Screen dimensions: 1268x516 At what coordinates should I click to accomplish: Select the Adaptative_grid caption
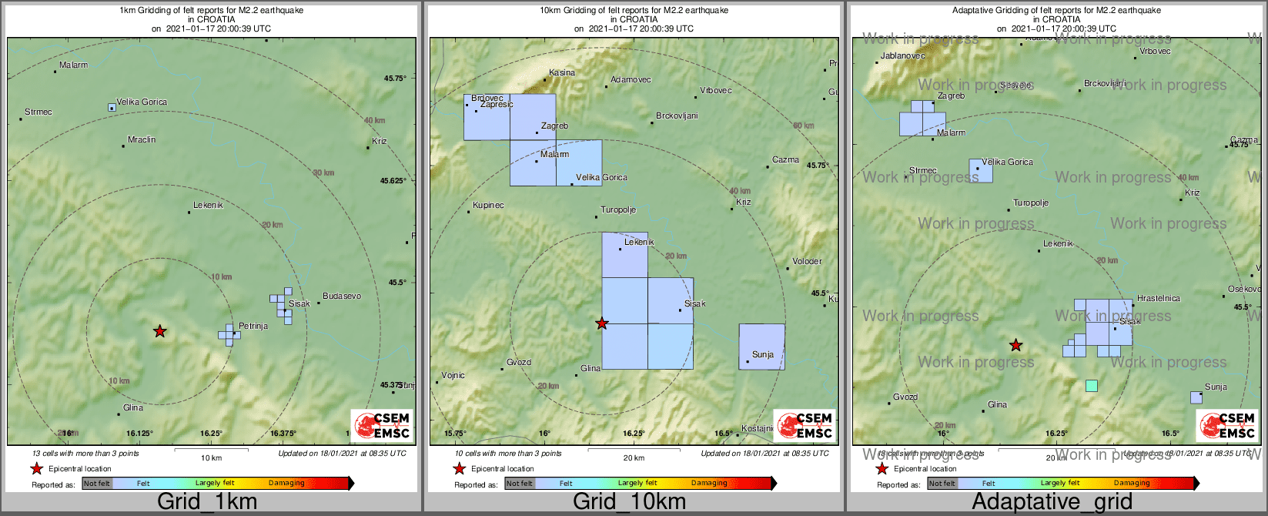pos(1052,502)
